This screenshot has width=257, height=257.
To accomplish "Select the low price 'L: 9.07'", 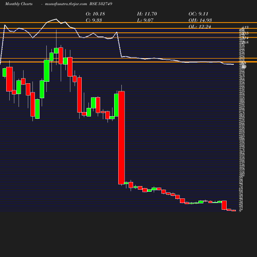I will [x=145, y=20].
